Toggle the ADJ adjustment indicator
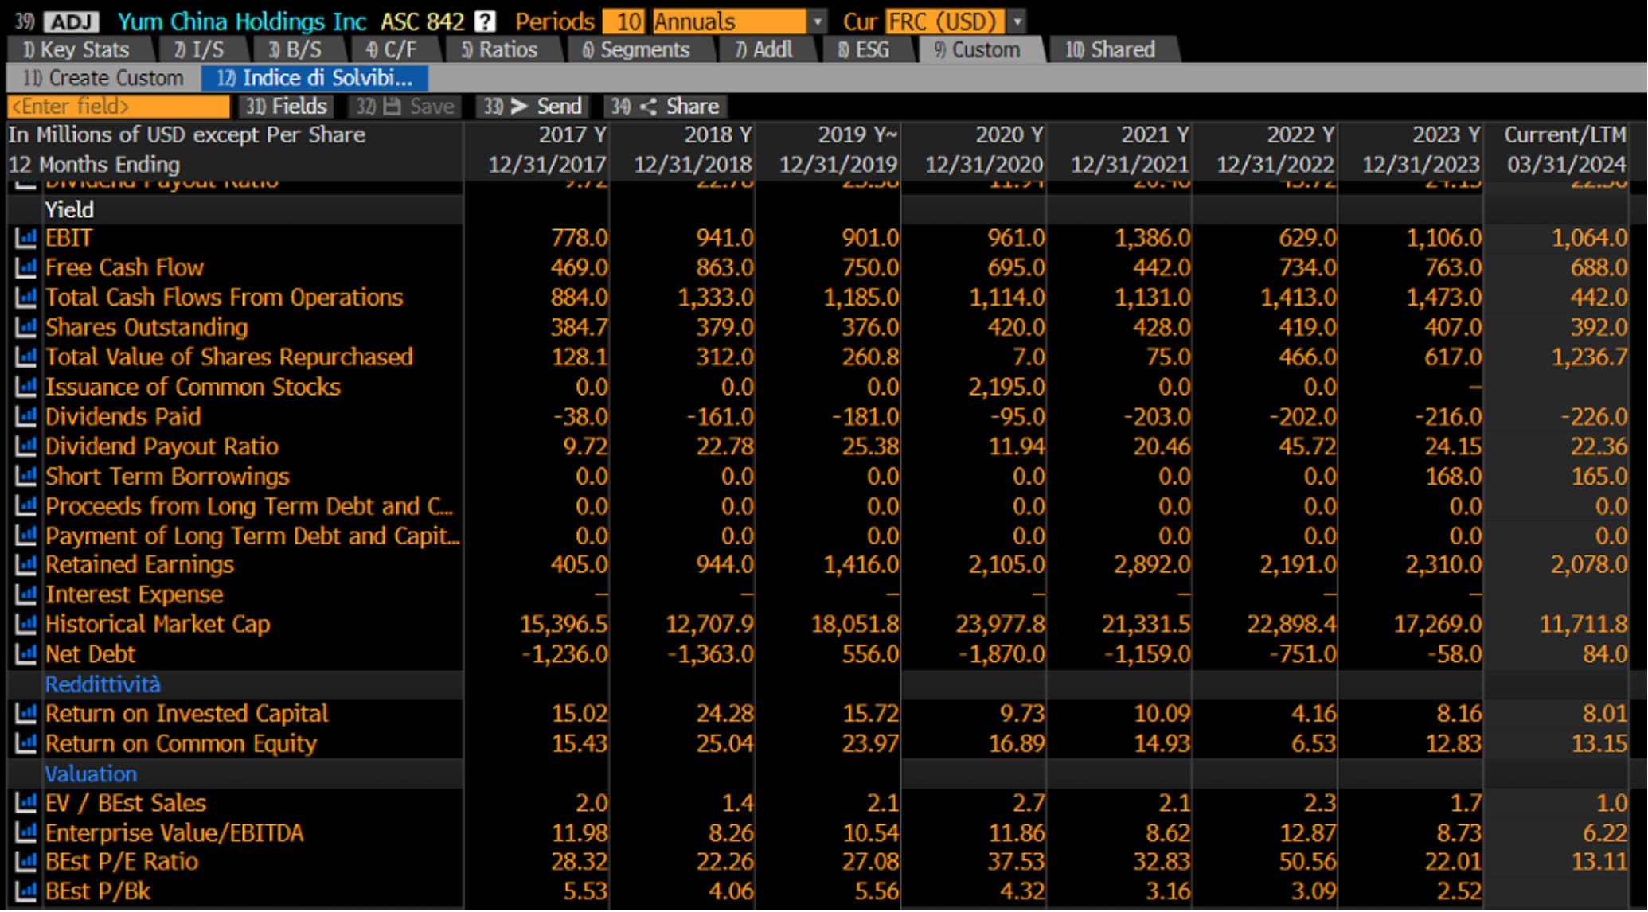Screen dimensions: 1648x912 pos(71,21)
